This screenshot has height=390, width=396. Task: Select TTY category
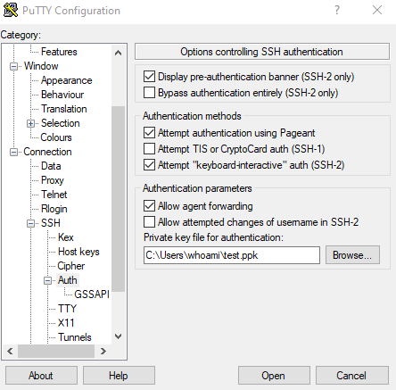67,309
